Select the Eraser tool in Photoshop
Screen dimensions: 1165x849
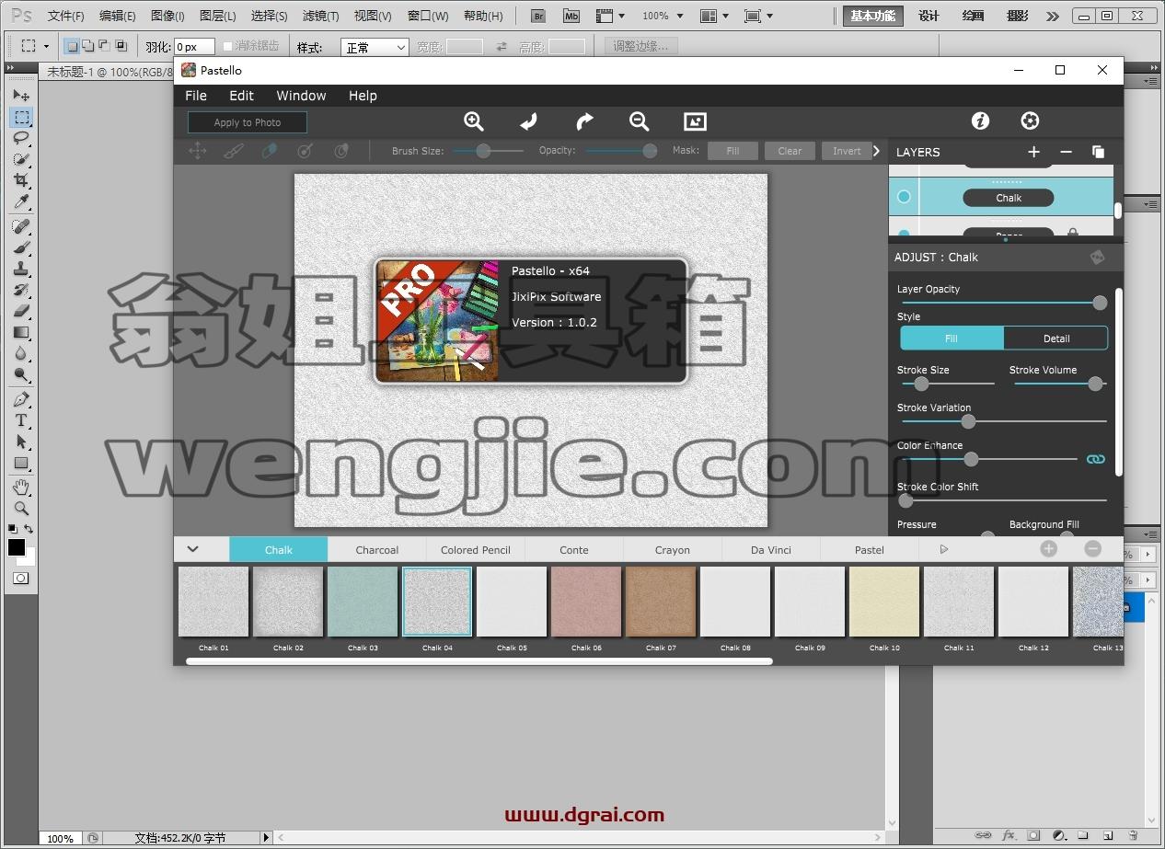[20, 311]
